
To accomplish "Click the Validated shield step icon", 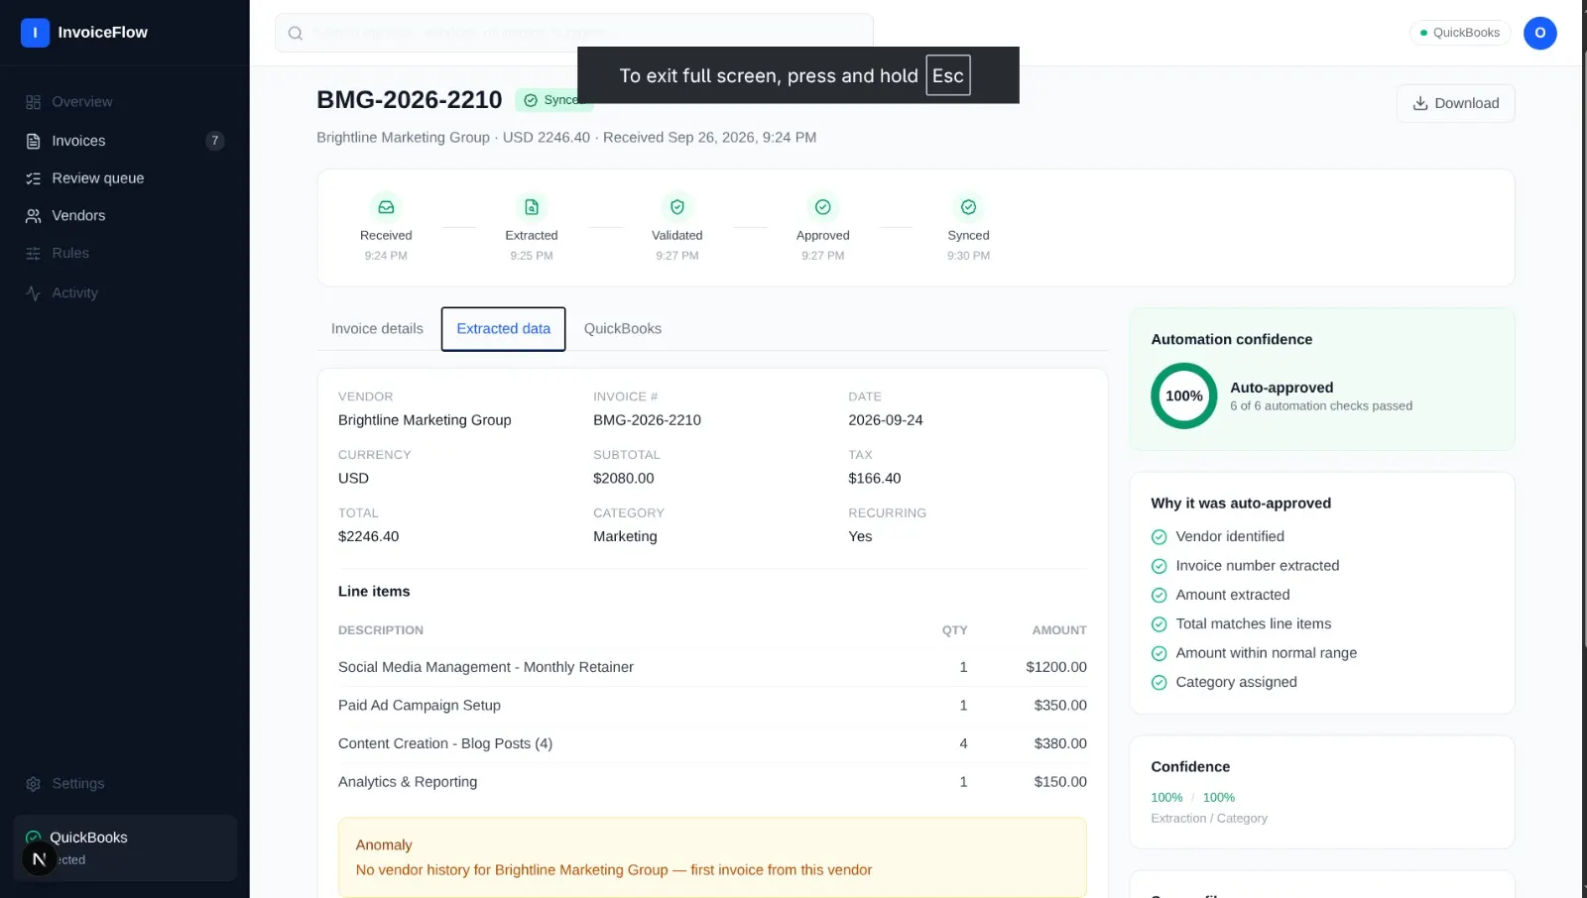I will (677, 207).
